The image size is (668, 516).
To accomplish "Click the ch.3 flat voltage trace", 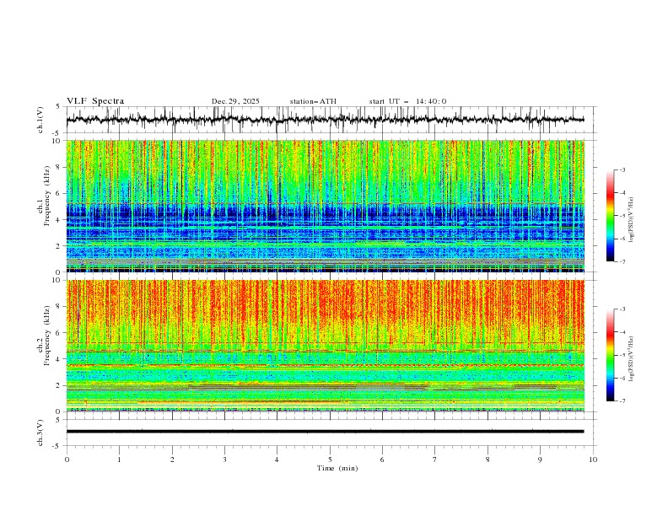I will [x=326, y=432].
